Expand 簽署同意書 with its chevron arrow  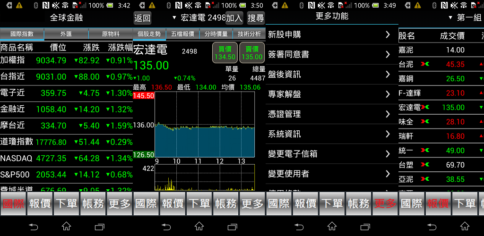388,55
